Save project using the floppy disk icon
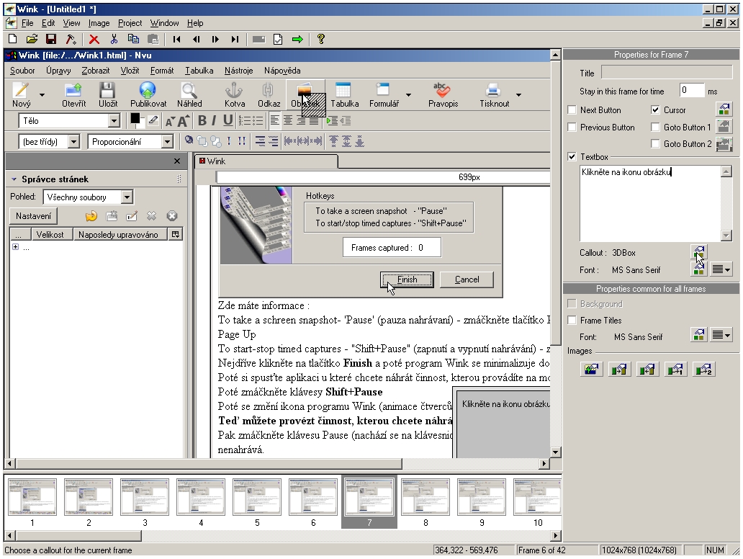Viewport: 743px width, 559px height. pyautogui.click(x=50, y=40)
